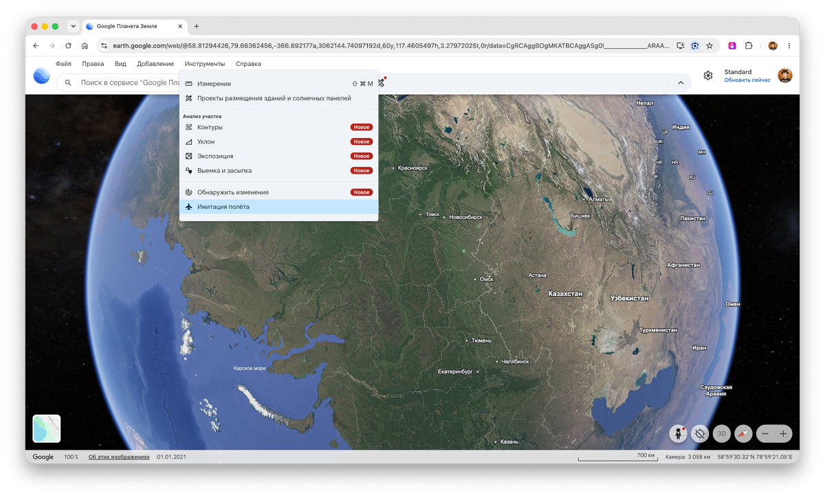Close the Google Планета Земля tab
The image size is (825, 497).
coord(181,26)
